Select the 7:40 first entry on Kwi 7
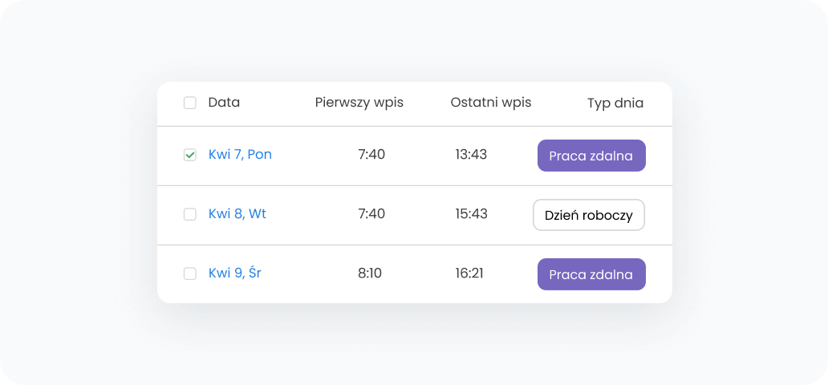Viewport: 828px width, 385px height. pyautogui.click(x=371, y=155)
